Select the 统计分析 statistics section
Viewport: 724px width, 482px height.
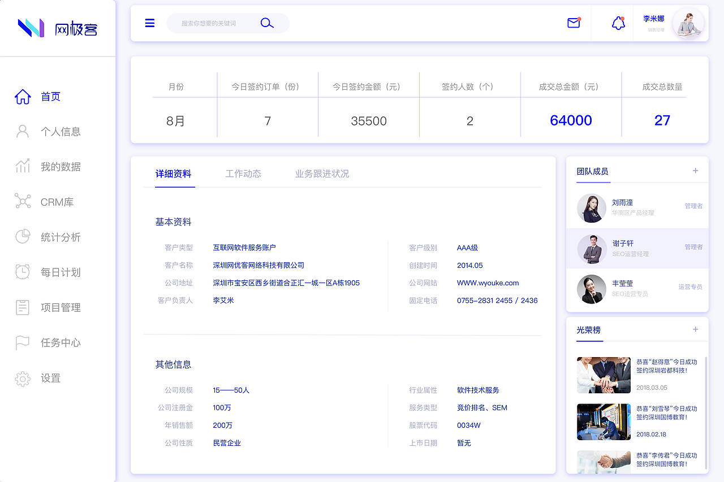click(x=59, y=237)
